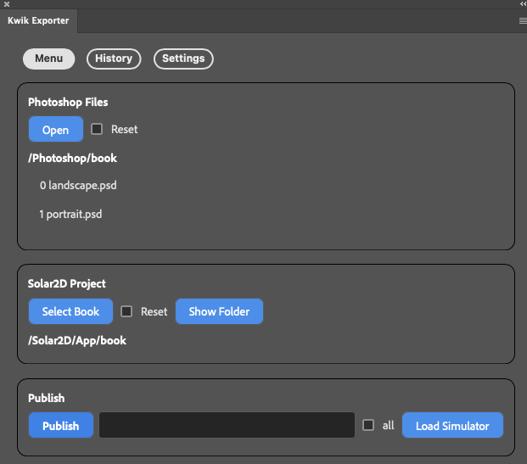Switch to the Menu tab
The height and width of the screenshot is (464, 527).
coord(48,59)
